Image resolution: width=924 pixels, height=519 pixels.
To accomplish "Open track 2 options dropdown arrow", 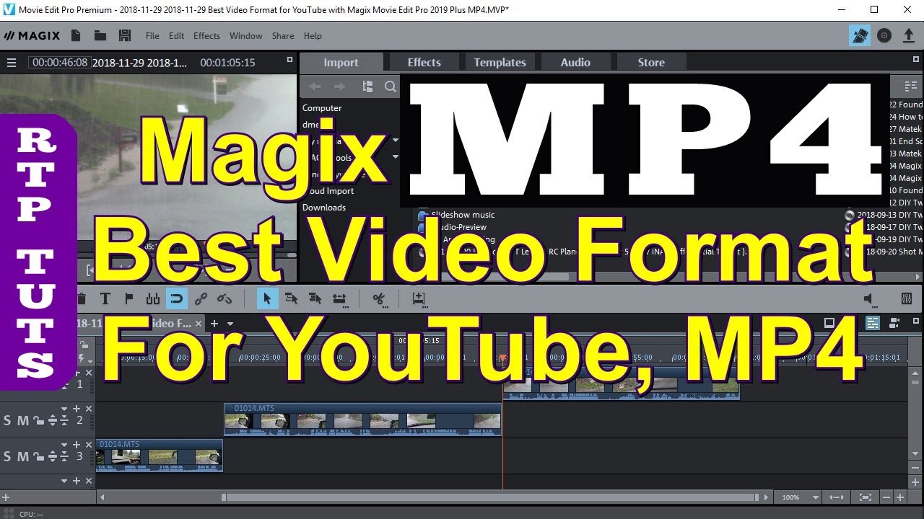I will click(x=64, y=408).
